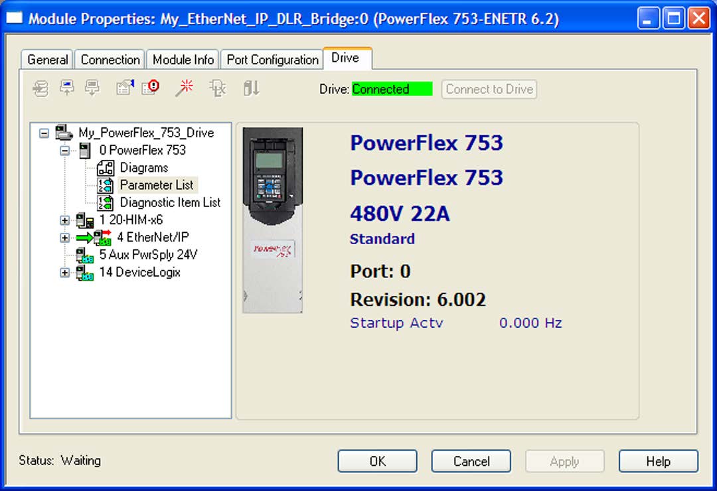Maximize the Module Properties window
717x491 pixels.
(x=674, y=19)
